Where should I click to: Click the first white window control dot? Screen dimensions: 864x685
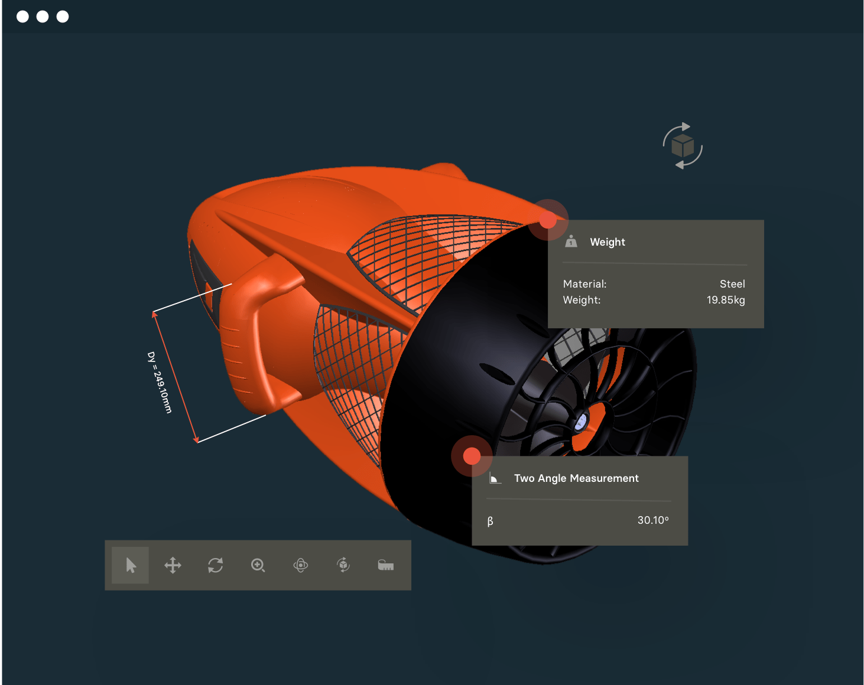click(22, 17)
